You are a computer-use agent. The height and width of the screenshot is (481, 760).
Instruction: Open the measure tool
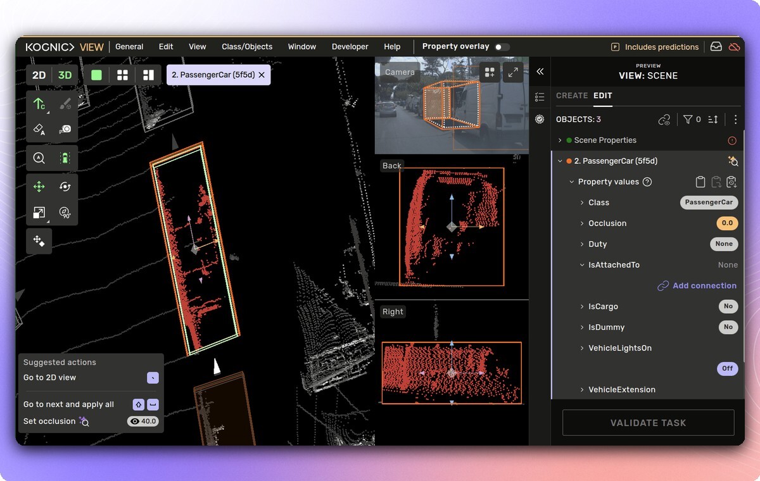(66, 130)
